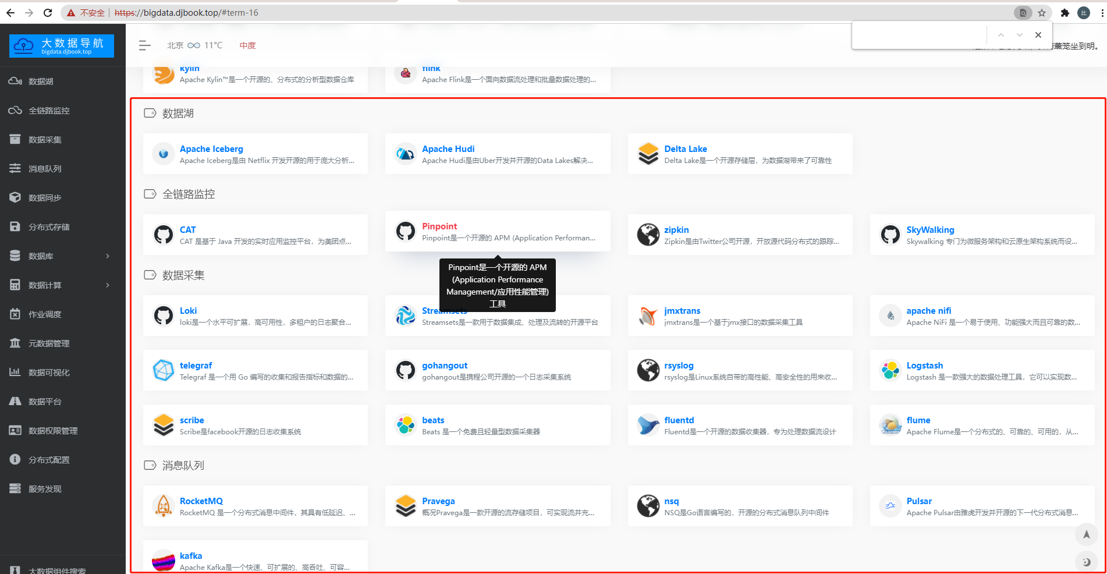The image size is (1107, 574).
Task: Click the browser back arrow
Action: click(x=10, y=13)
